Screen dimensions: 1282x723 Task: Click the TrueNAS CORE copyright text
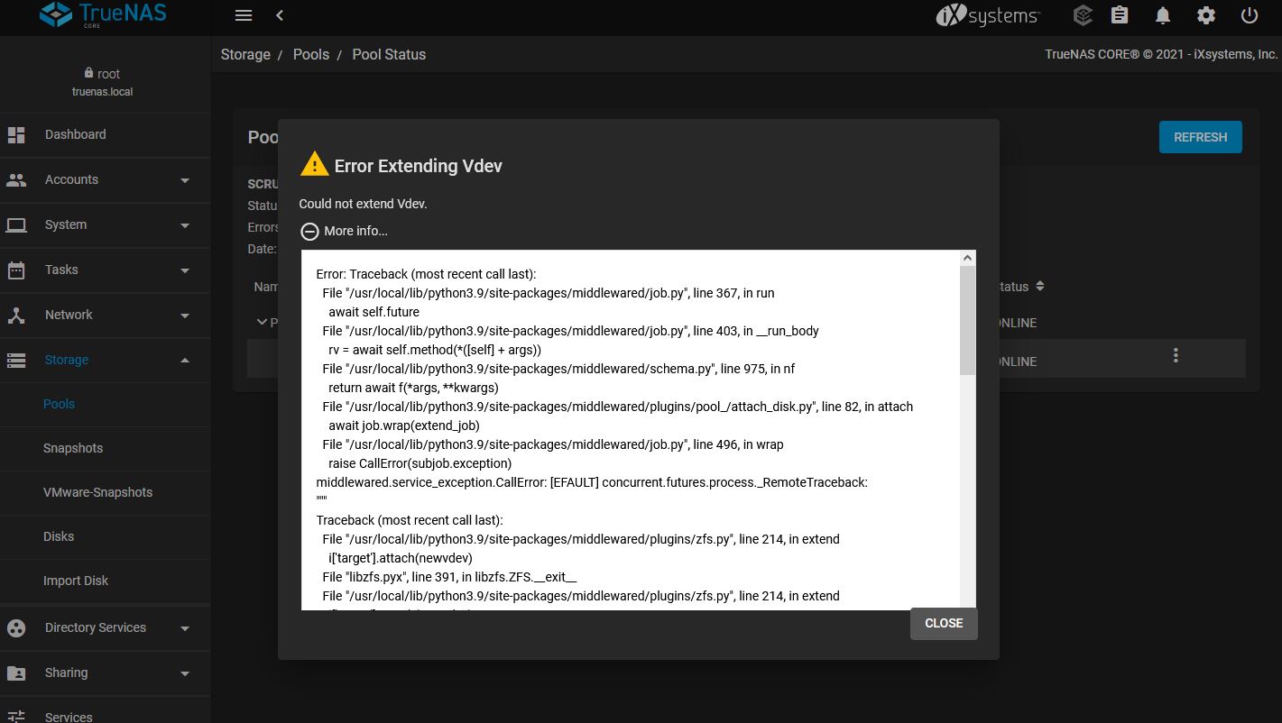point(1161,54)
